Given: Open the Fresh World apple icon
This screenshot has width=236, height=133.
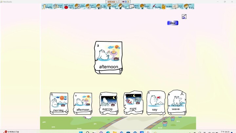Looking at the screenshot, I should coord(69,6).
